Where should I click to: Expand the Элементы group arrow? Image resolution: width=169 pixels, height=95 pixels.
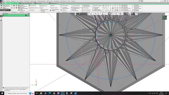click(26, 12)
